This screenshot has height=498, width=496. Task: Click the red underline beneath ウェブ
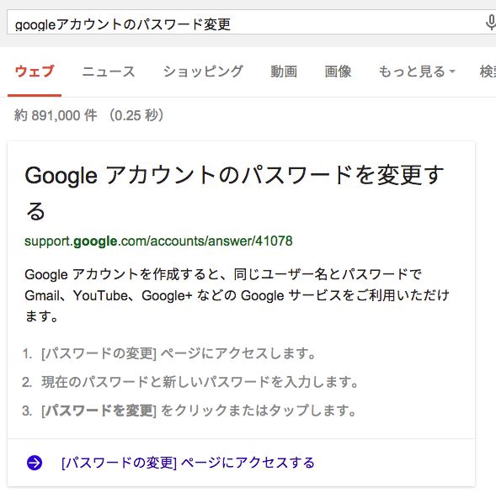point(35,95)
